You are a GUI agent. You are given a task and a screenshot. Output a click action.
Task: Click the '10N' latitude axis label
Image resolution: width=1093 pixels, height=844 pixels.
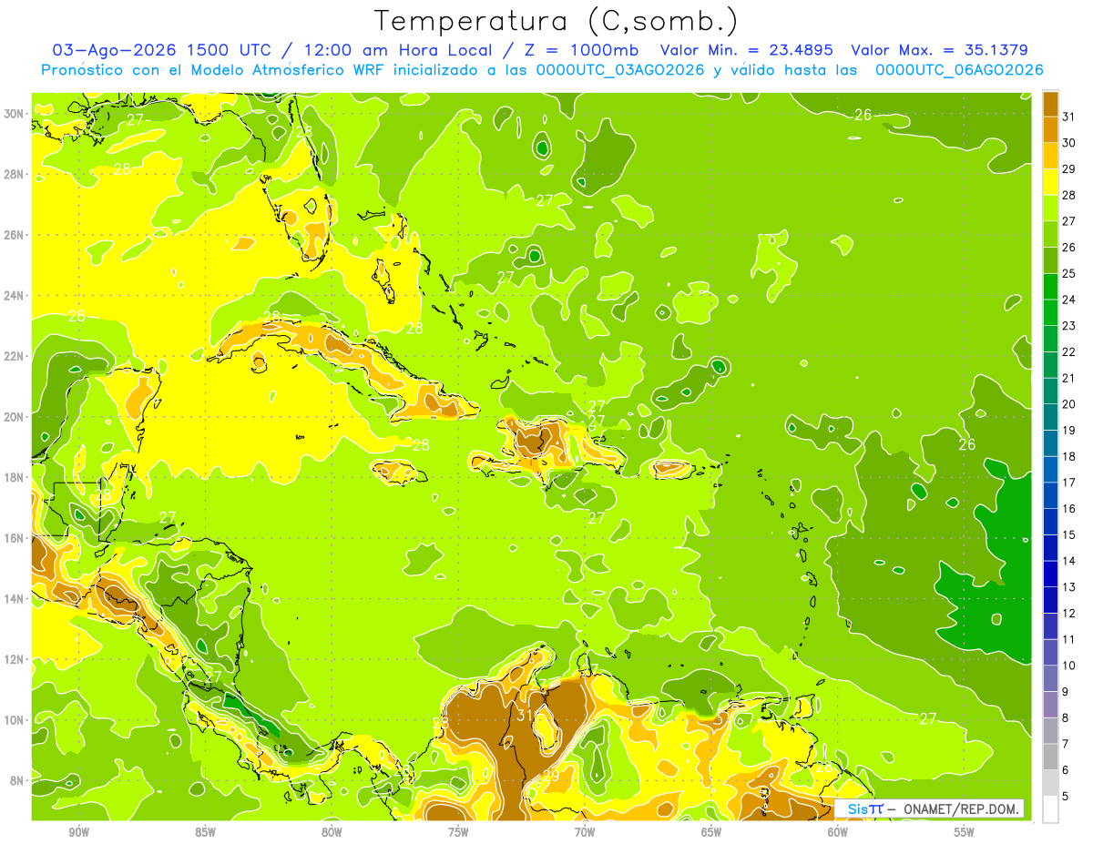click(14, 720)
